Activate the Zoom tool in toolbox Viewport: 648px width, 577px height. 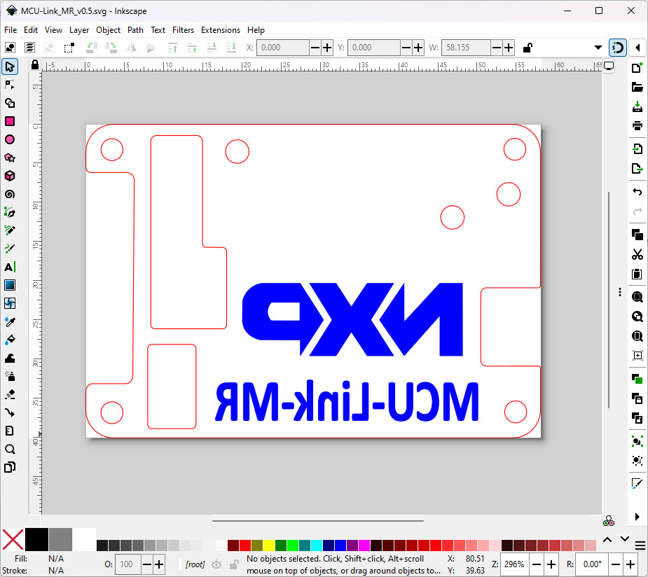click(x=10, y=449)
